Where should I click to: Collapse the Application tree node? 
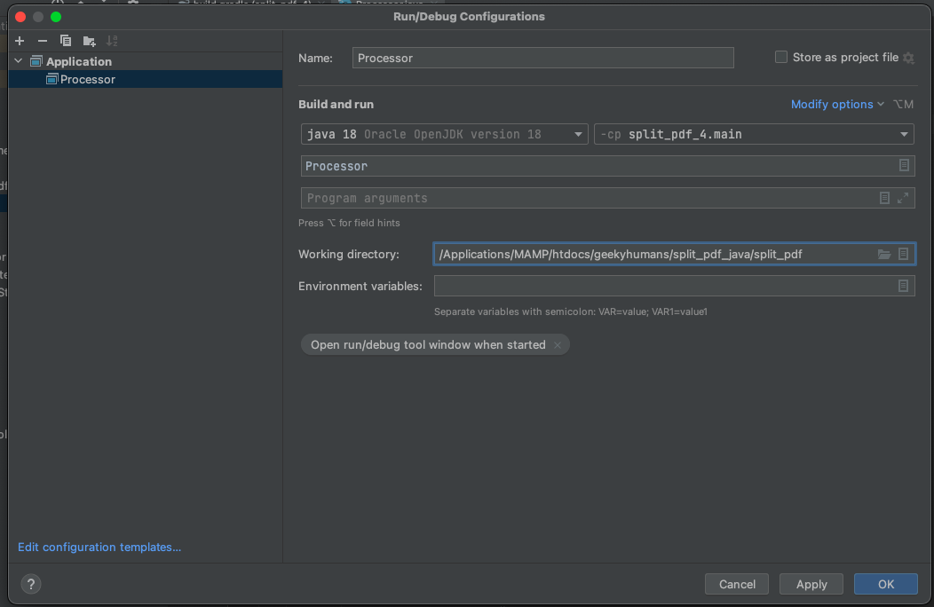[18, 61]
